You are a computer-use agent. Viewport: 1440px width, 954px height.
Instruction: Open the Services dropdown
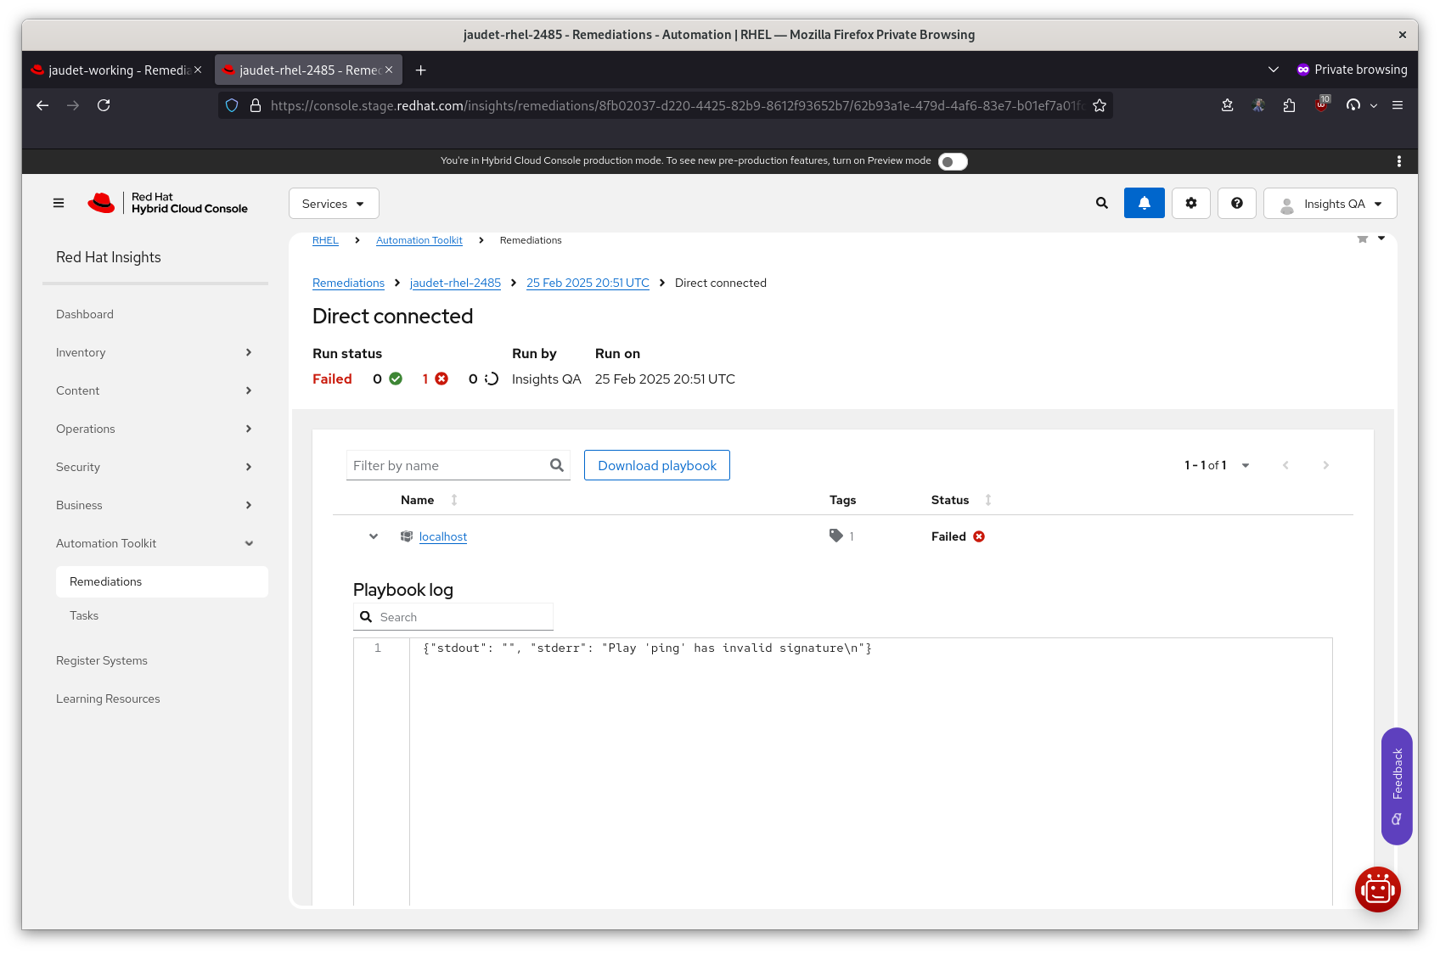[334, 204]
